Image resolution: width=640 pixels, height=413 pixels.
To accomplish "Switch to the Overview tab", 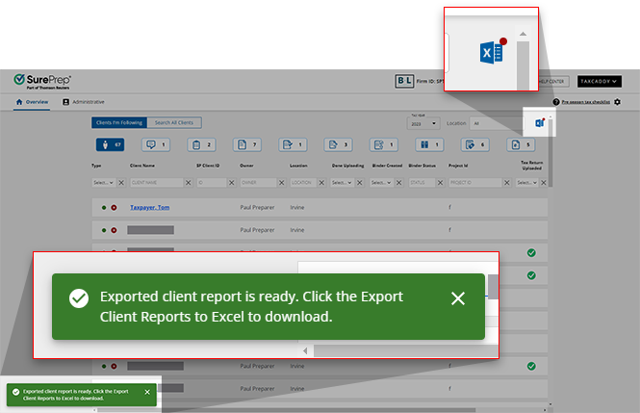I will (32, 102).
